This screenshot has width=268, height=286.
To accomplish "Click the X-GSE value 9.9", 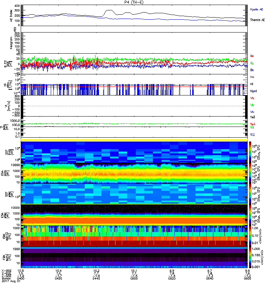I will tap(172, 271).
